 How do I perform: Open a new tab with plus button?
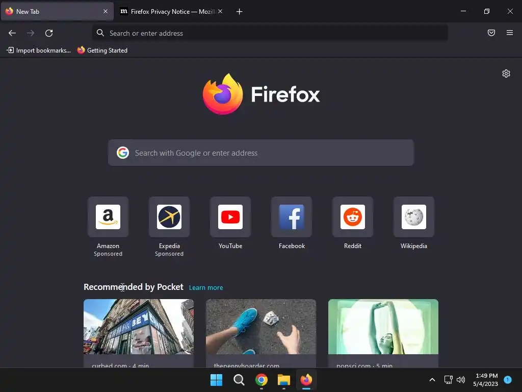[240, 12]
